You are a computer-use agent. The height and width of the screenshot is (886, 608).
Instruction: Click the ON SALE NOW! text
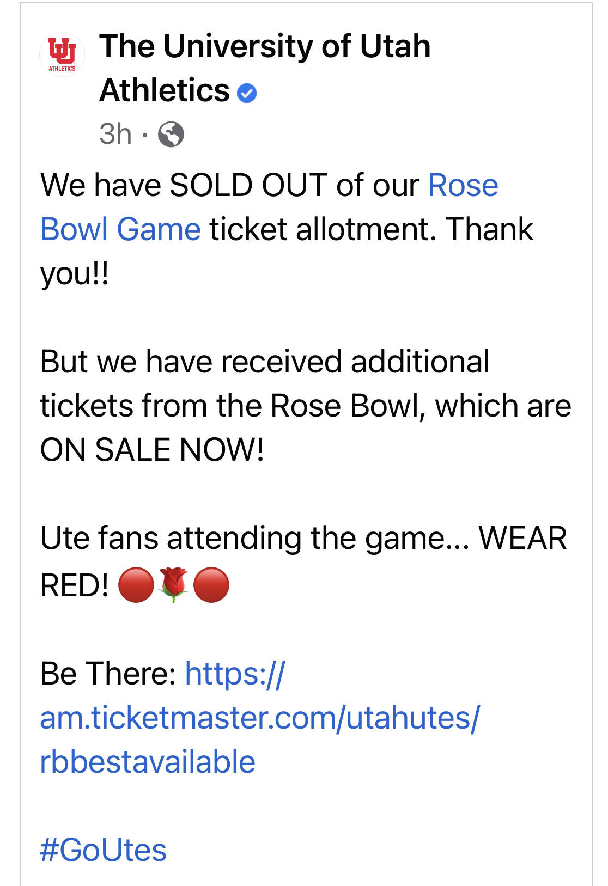pos(152,450)
